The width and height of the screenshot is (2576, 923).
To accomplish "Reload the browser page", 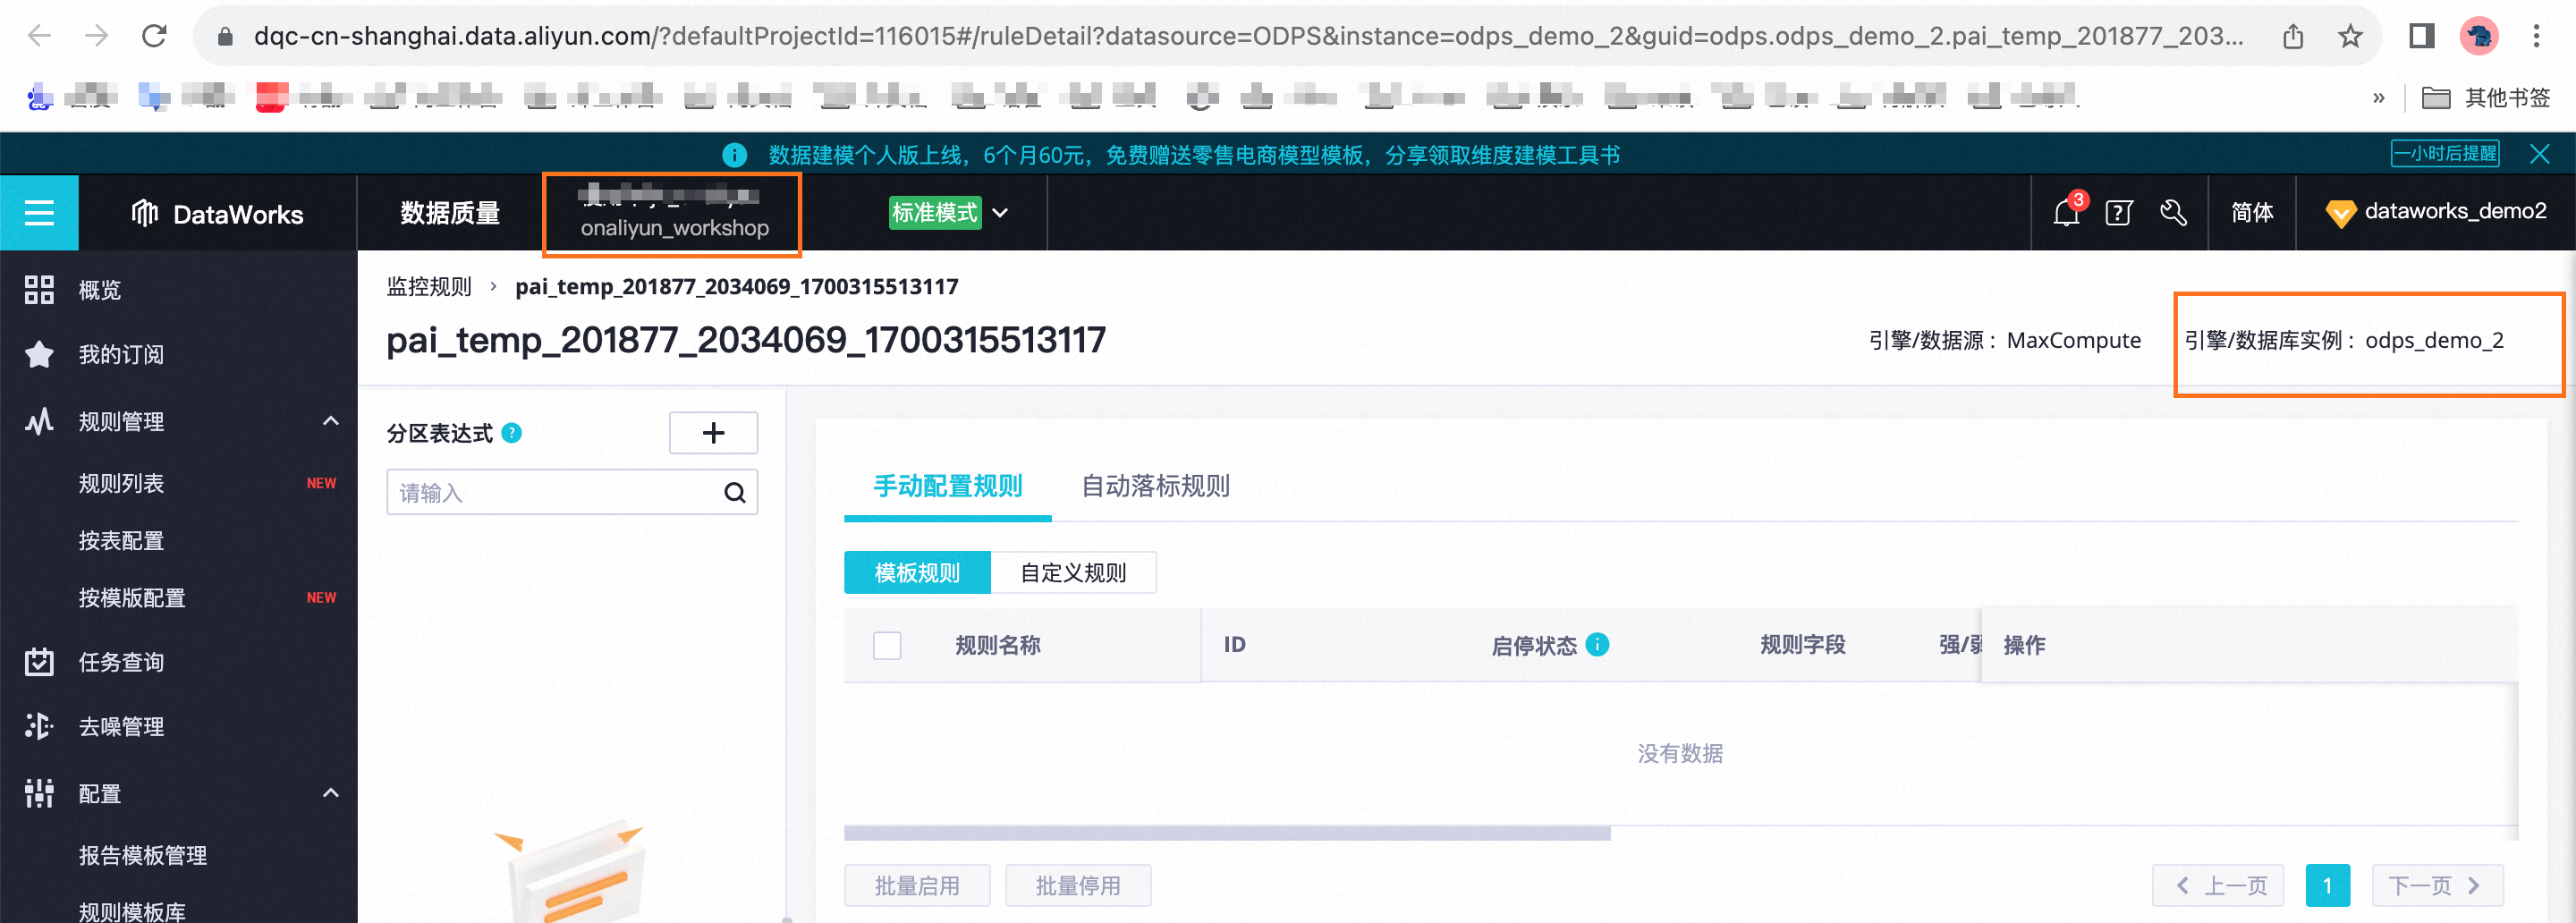I will [x=154, y=37].
